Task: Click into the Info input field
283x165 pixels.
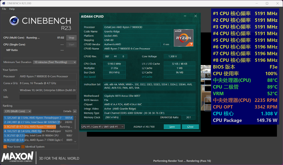Action: tap(48, 97)
